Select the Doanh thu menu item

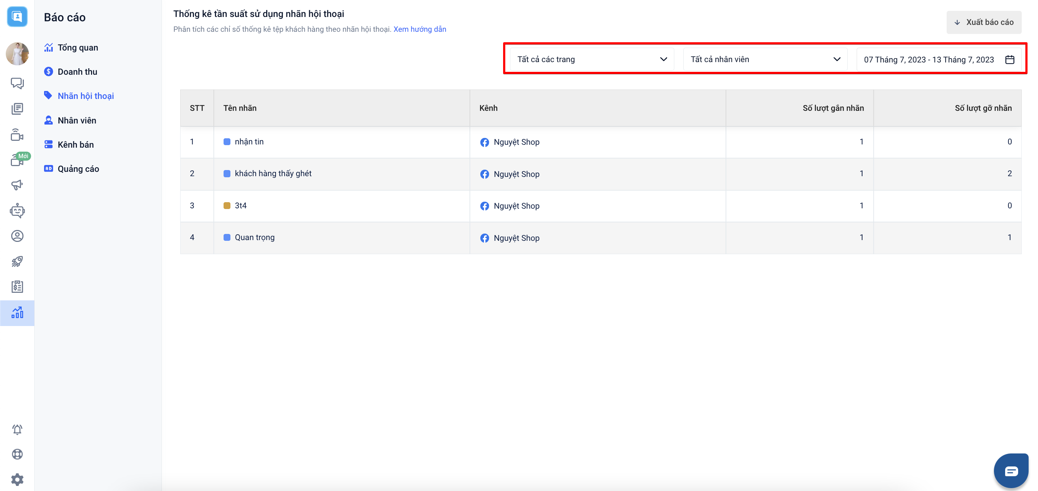(77, 72)
